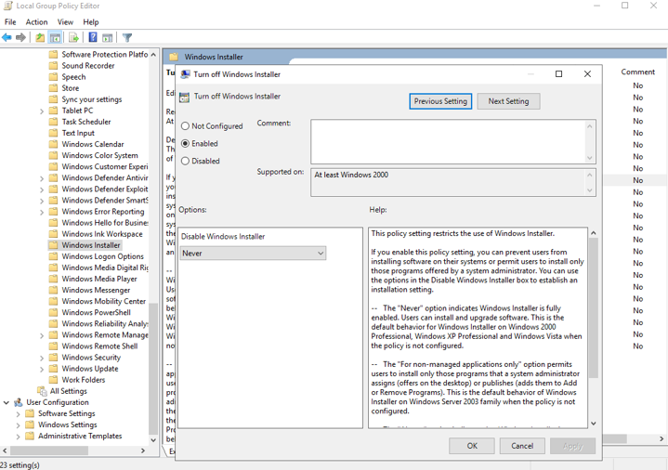The width and height of the screenshot is (668, 470).
Task: Open the Action menu
Action: coord(36,22)
